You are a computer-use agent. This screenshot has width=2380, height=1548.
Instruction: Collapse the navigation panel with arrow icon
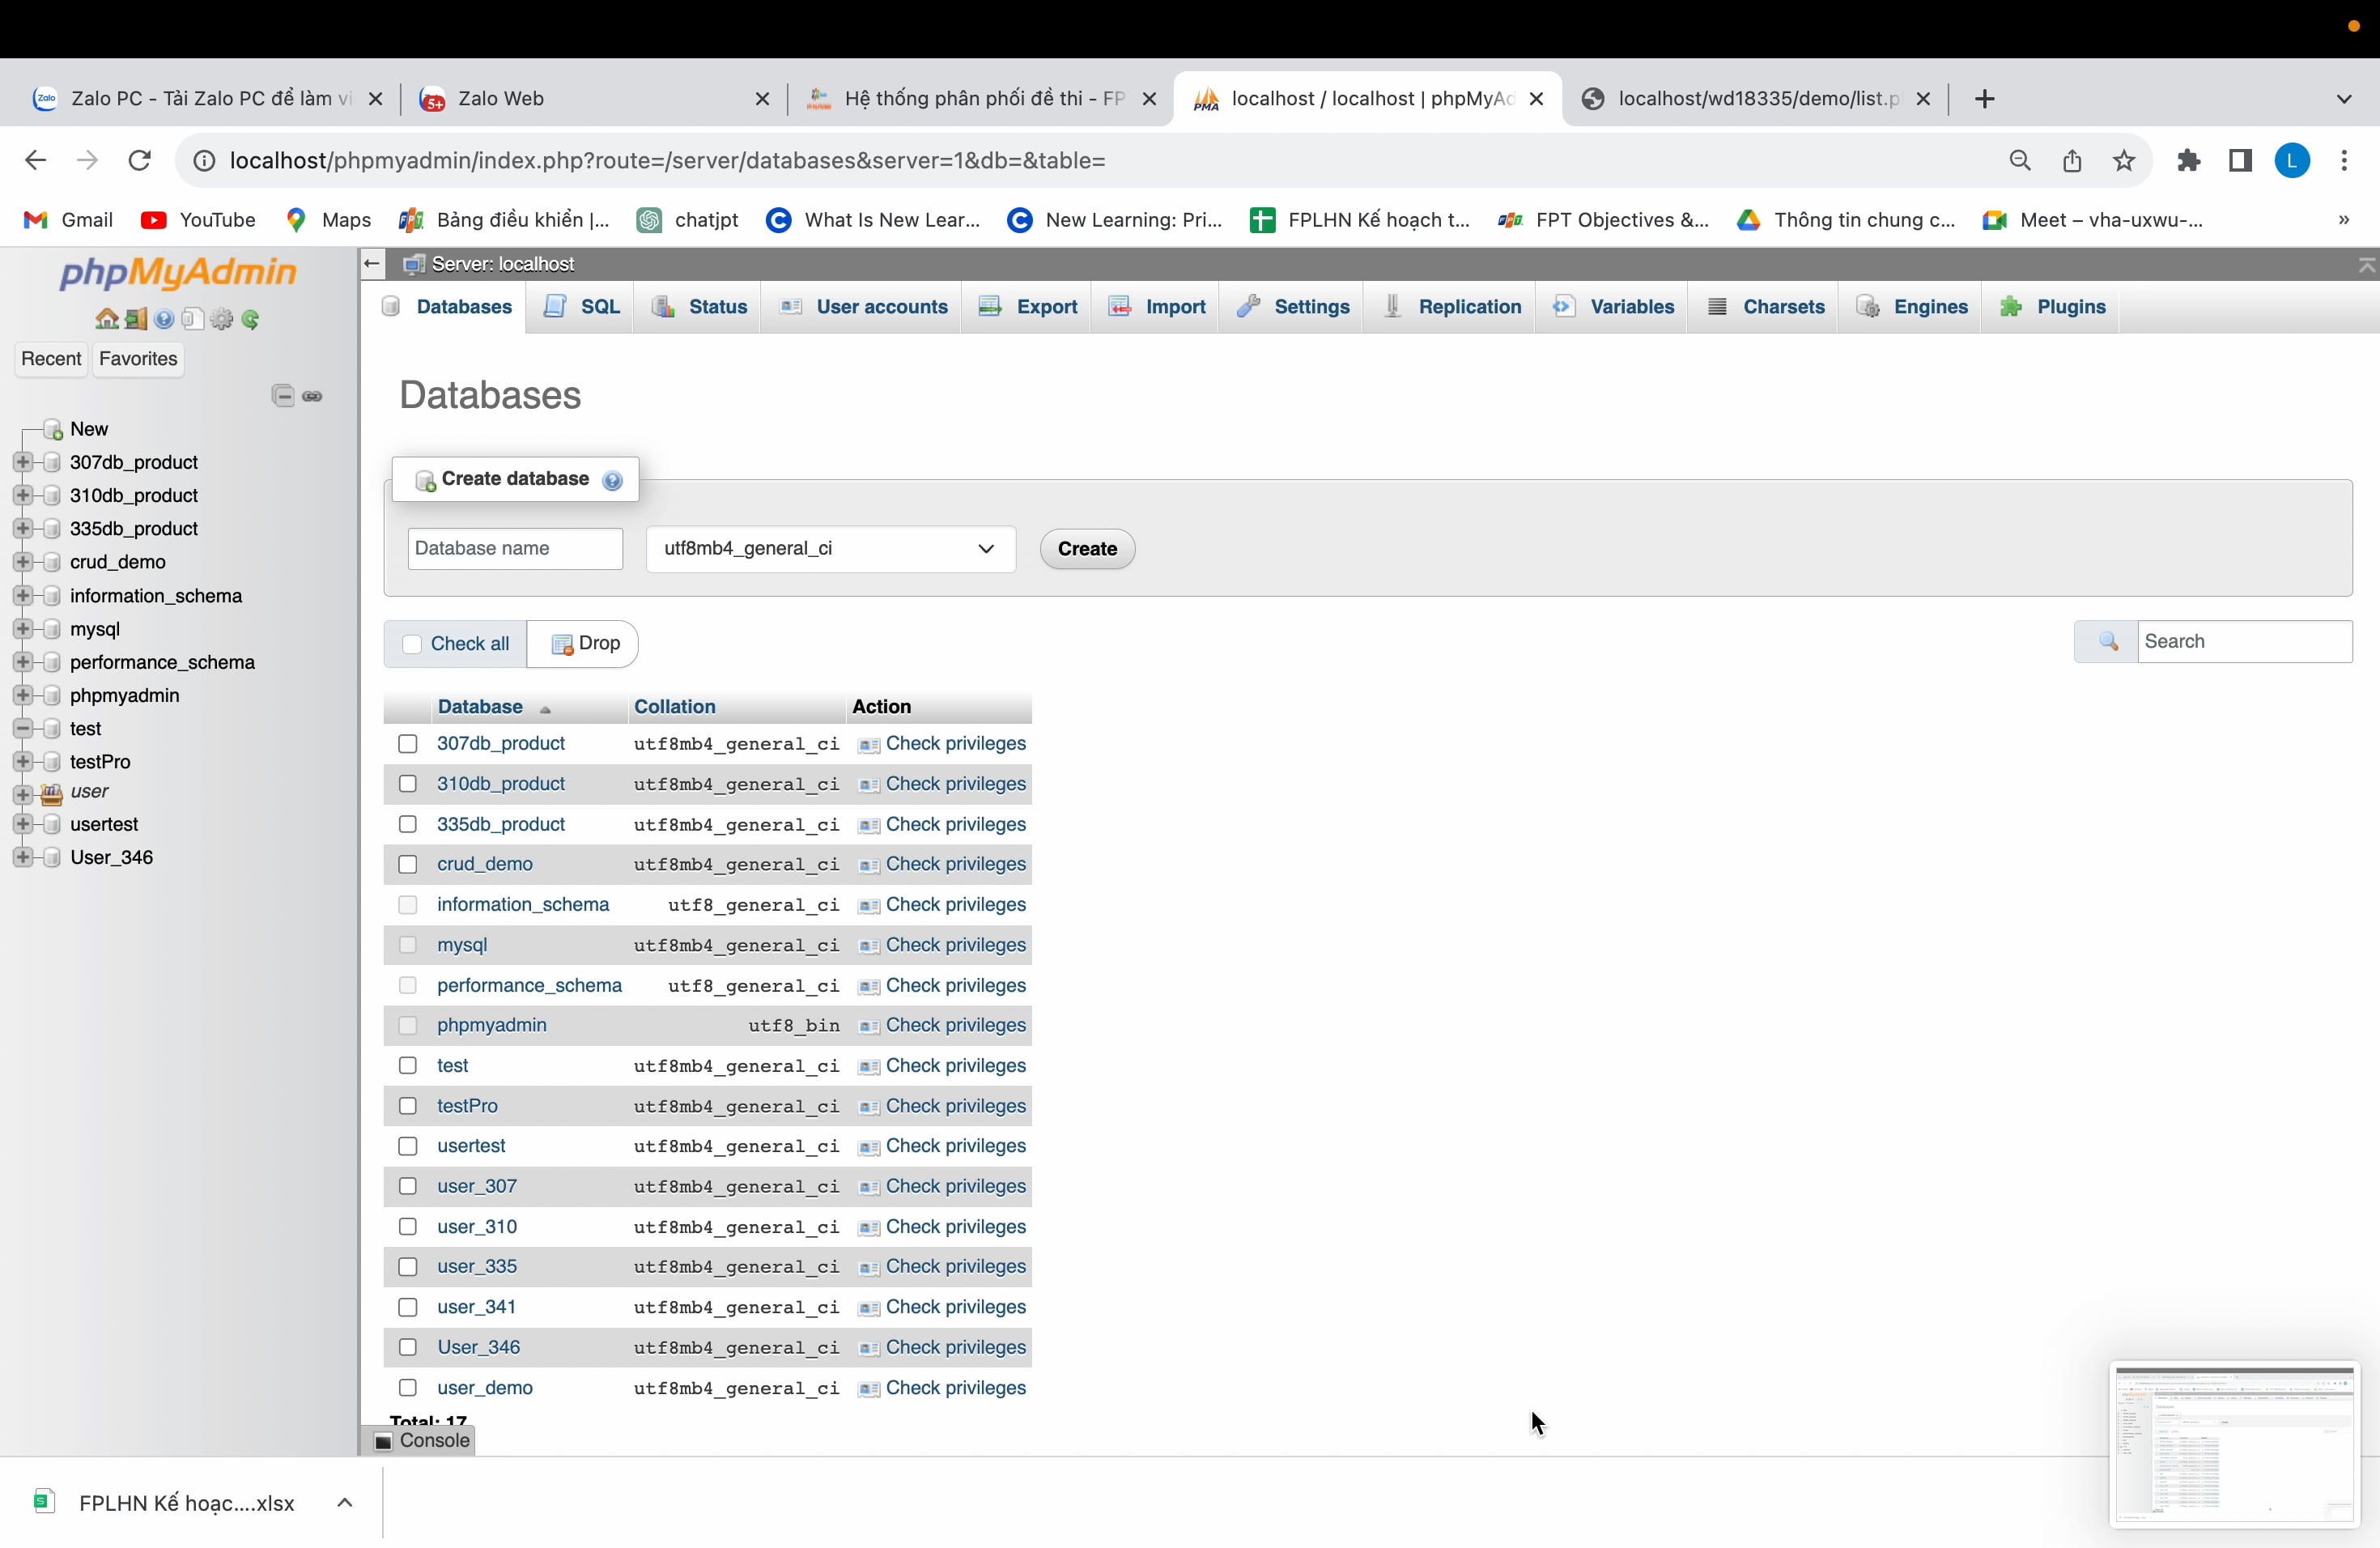pyautogui.click(x=372, y=263)
